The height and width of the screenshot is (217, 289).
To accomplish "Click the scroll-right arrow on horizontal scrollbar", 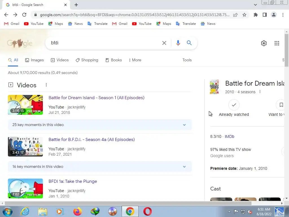I will [x=282, y=203].
